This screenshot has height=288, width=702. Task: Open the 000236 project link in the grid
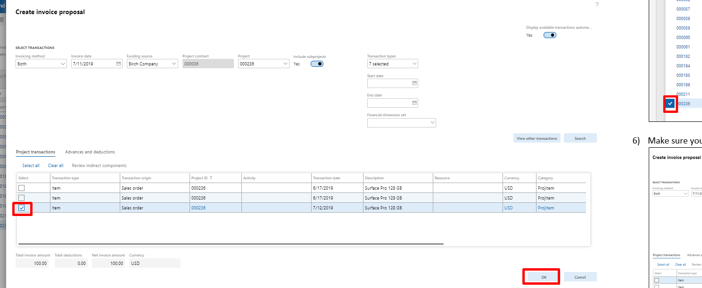199,208
